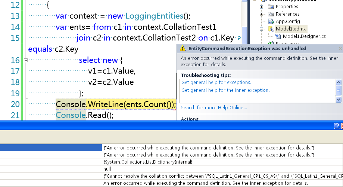Click the troubleshooting tips scrollbar thumb
Screen dimensions: 343x187
click(x=338, y=90)
